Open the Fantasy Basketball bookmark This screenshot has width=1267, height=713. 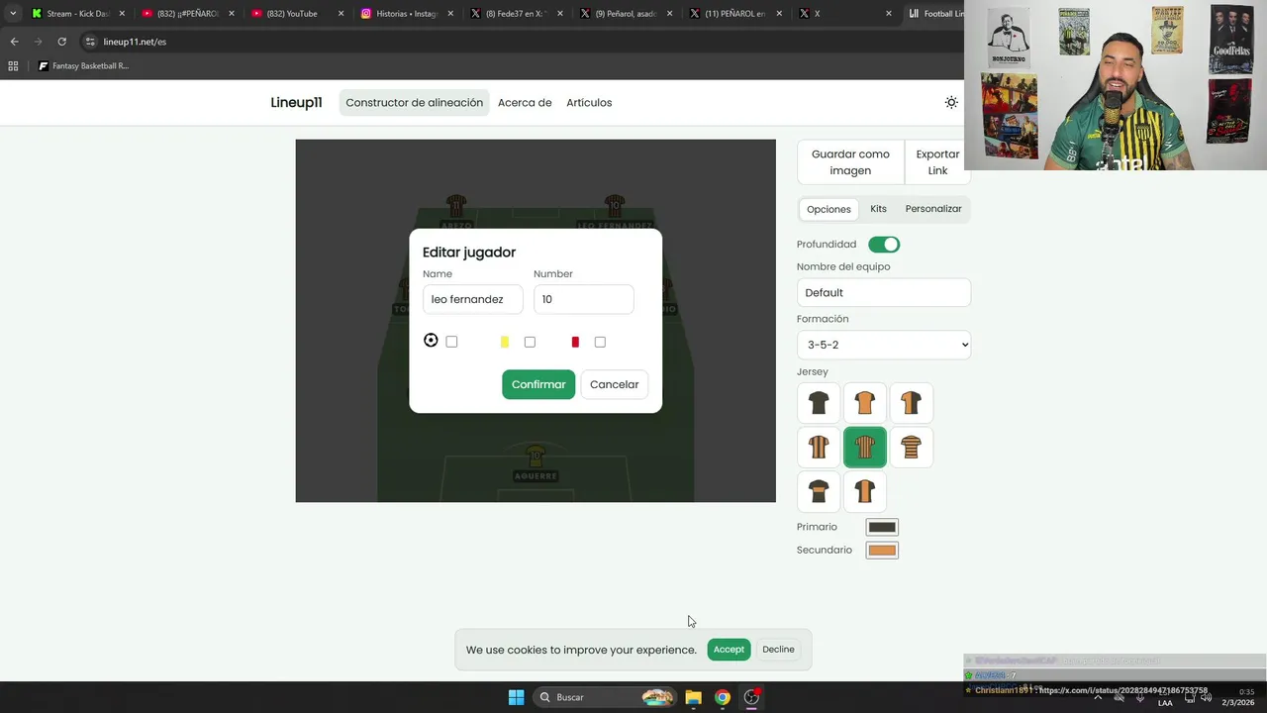point(84,66)
